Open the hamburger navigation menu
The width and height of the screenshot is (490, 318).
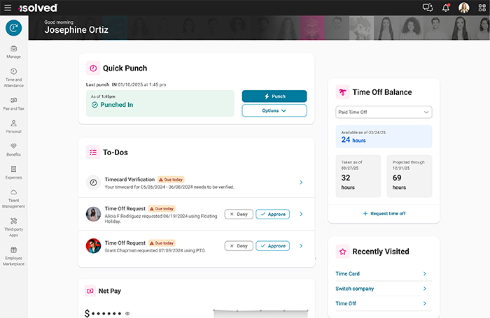(8, 8)
